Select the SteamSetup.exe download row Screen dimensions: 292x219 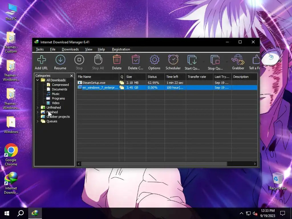pyautogui.click(x=167, y=83)
